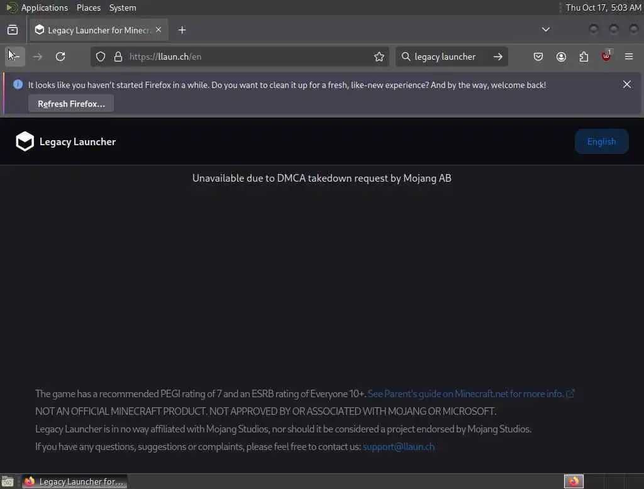Open the Extensions puzzle icon
Viewport: 644px width, 489px height.
(584, 57)
